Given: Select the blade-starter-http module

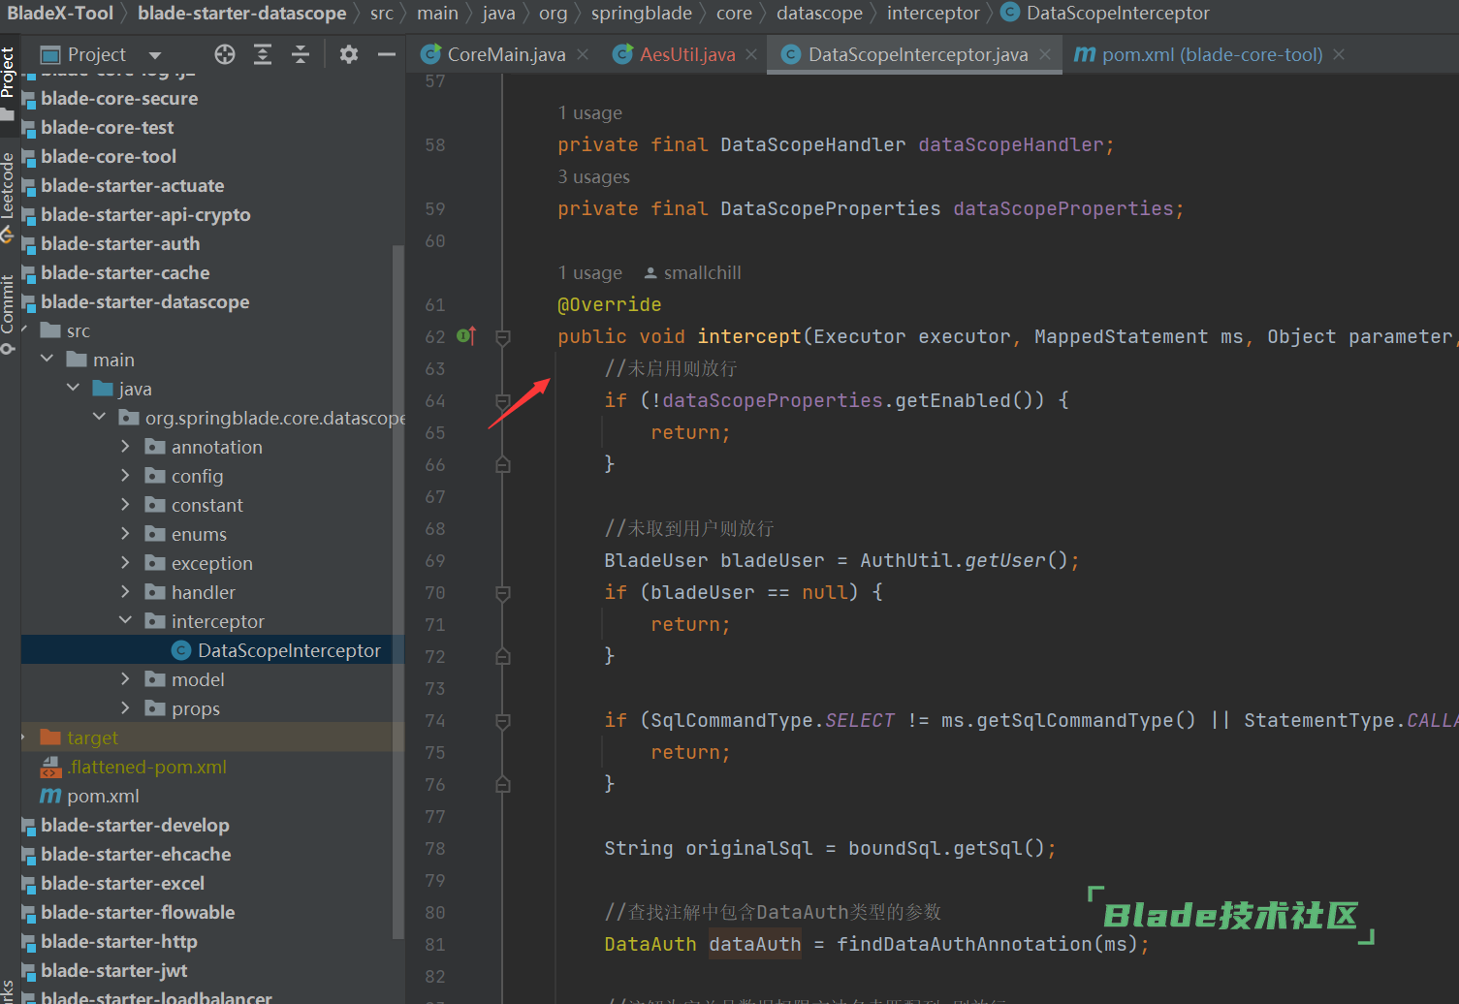Looking at the screenshot, I should click(x=118, y=941).
